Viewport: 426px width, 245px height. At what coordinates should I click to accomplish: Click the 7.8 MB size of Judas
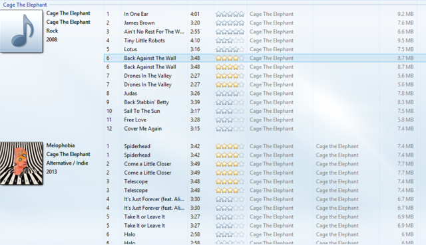[405, 93]
